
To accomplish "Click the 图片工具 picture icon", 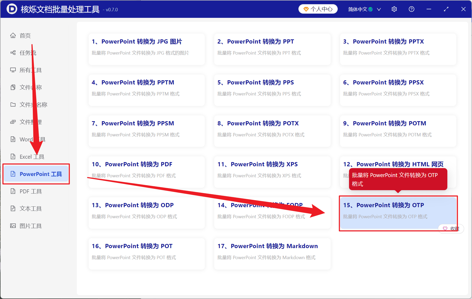I will coord(13,226).
